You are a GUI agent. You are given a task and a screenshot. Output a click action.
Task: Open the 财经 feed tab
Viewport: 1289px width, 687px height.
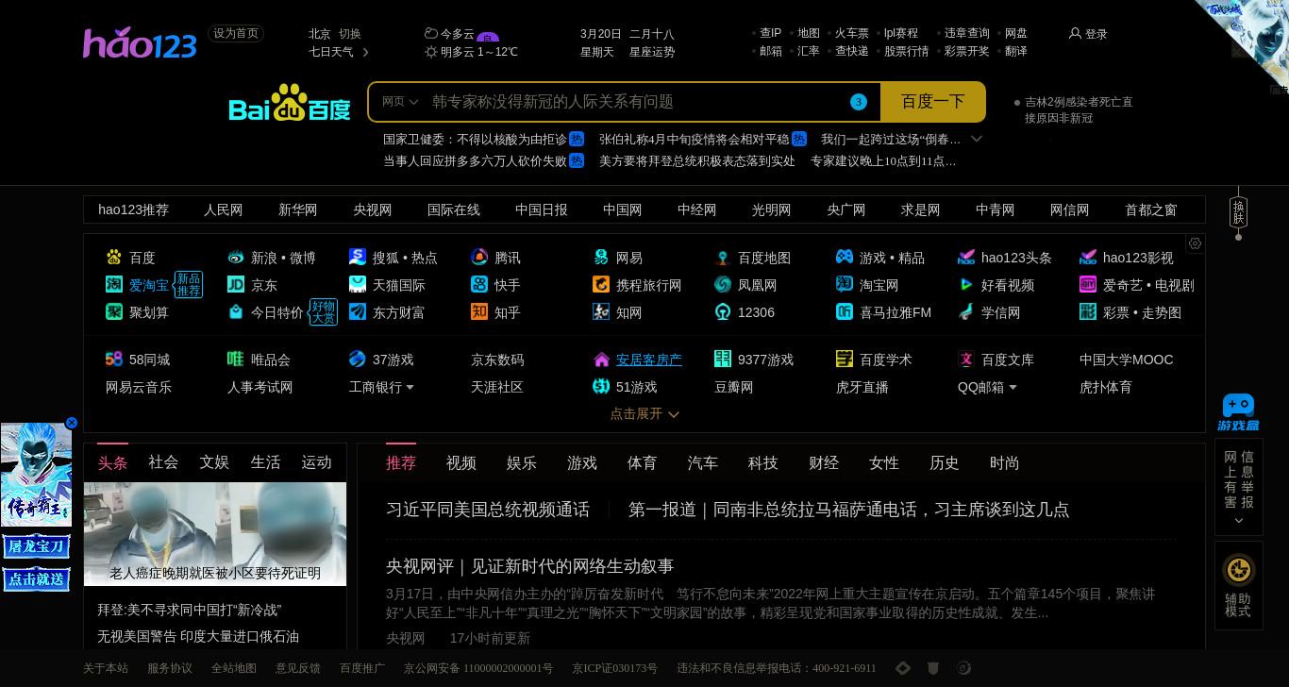click(x=824, y=463)
